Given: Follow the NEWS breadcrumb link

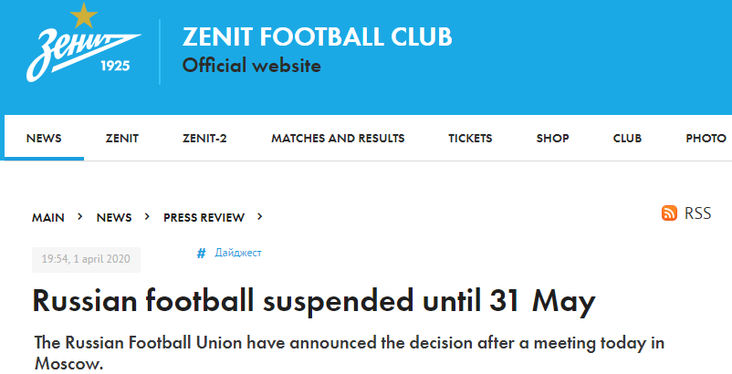Looking at the screenshot, I should pyautogui.click(x=114, y=218).
